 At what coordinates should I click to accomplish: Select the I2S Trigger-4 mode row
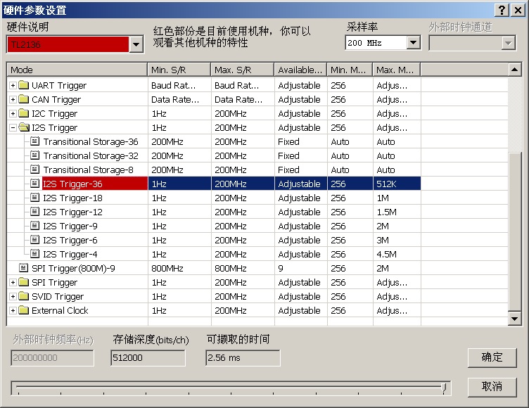[x=214, y=254]
